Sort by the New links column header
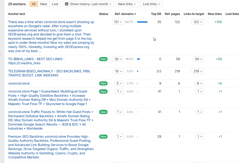 215,14
